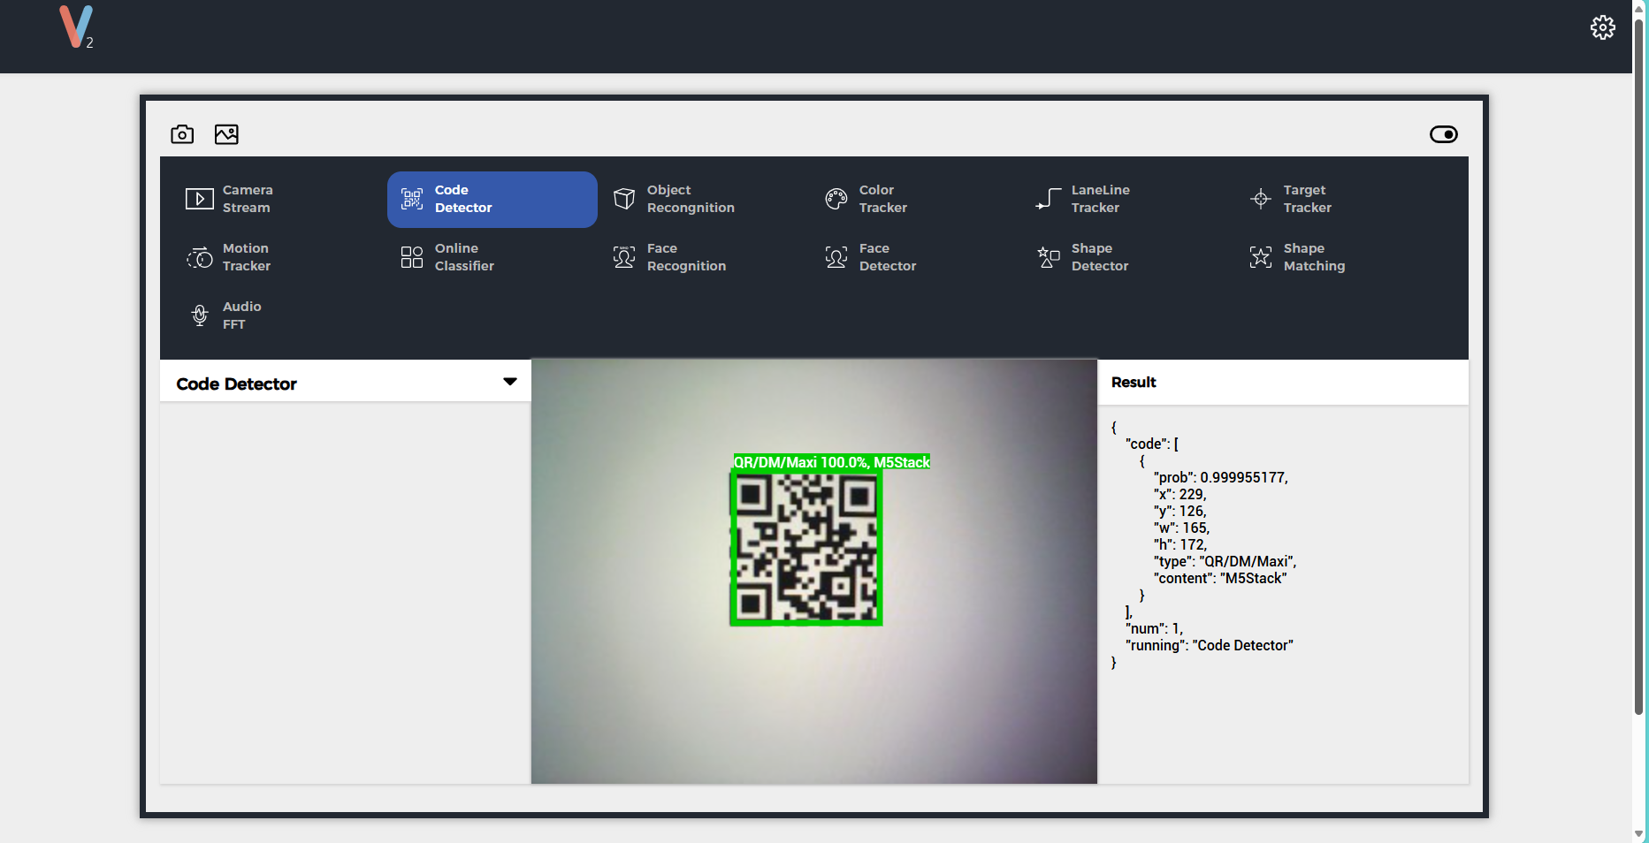Click the "x": 229 result value
Screen dimensions: 1649x843
pyautogui.click(x=1179, y=494)
